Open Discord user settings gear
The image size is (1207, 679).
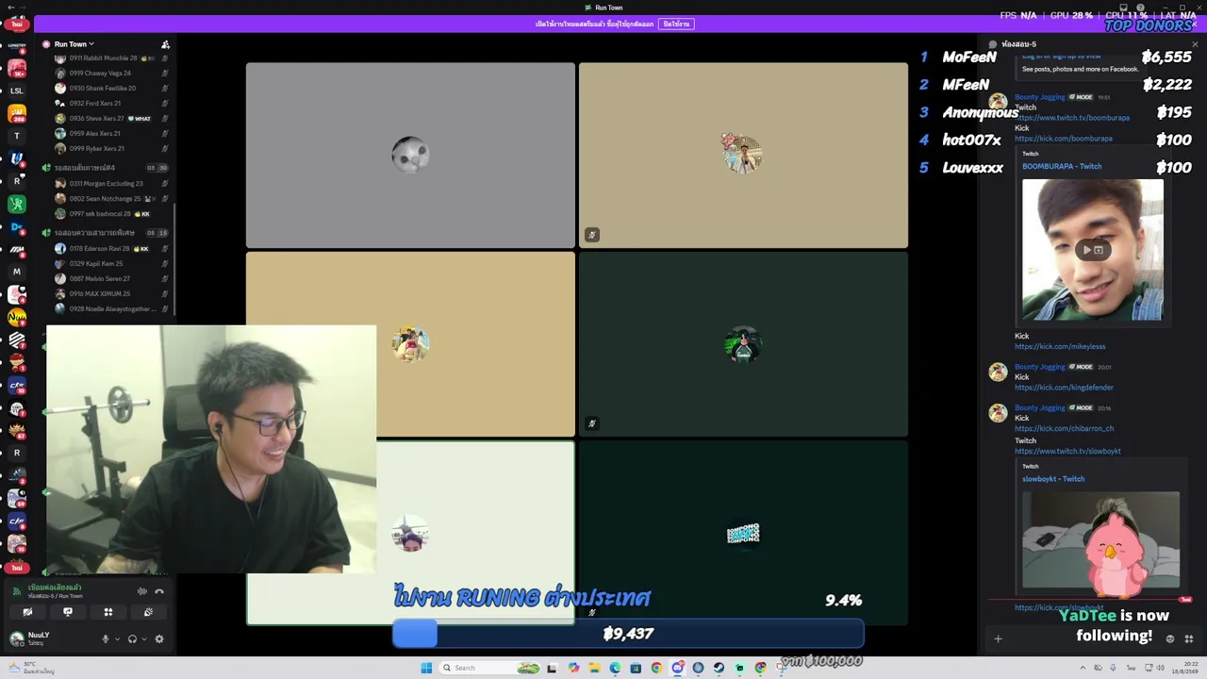pos(159,638)
